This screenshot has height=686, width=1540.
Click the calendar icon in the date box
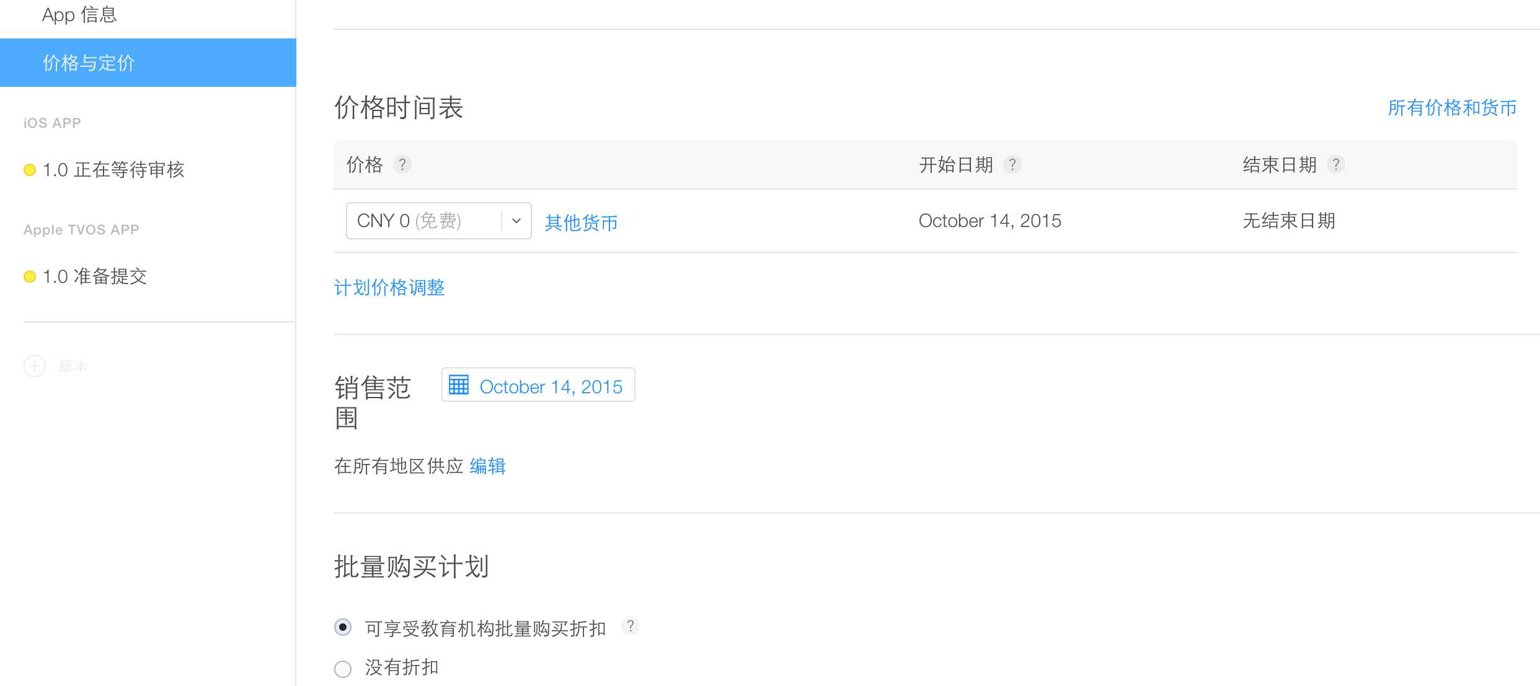(459, 385)
